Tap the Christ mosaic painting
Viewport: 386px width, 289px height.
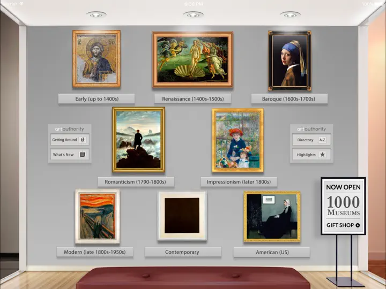point(96,59)
